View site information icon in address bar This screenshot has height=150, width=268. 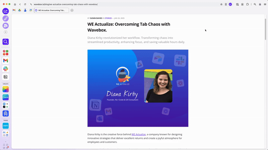click(x=31, y=4)
